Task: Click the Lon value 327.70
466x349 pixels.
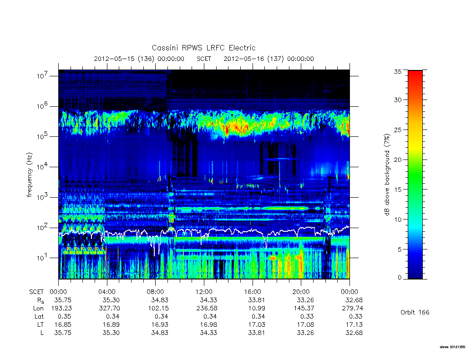Action: click(109, 309)
